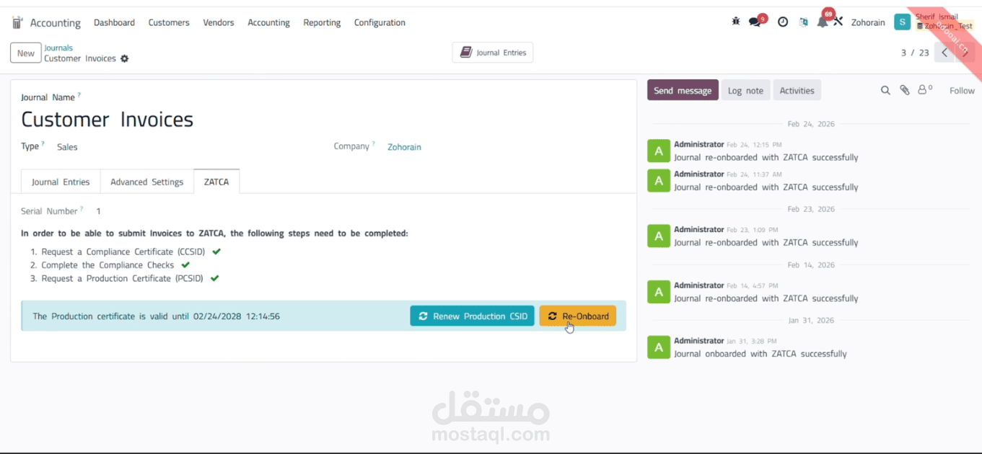Screen dimensions: 982x454
Task: Open the Zohorain company link
Action: 404,147
